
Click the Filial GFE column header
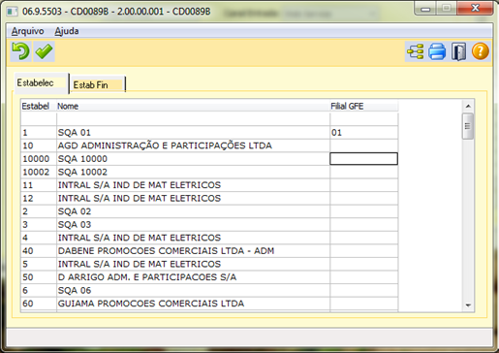364,106
